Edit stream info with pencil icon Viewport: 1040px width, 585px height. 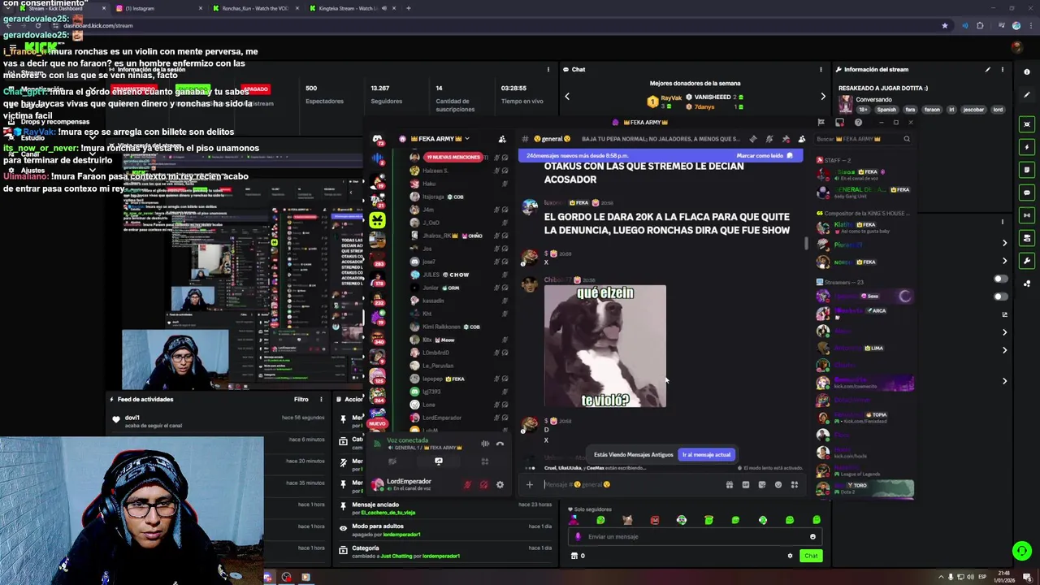pyautogui.click(x=987, y=70)
